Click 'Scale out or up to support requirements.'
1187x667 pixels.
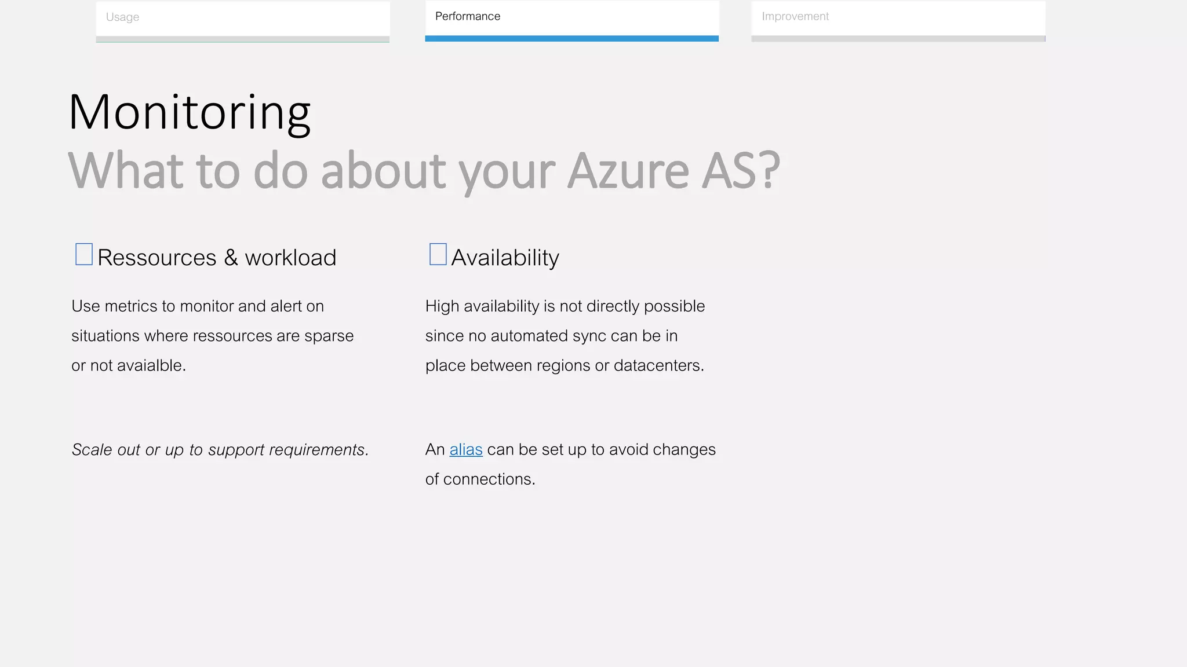tap(220, 450)
